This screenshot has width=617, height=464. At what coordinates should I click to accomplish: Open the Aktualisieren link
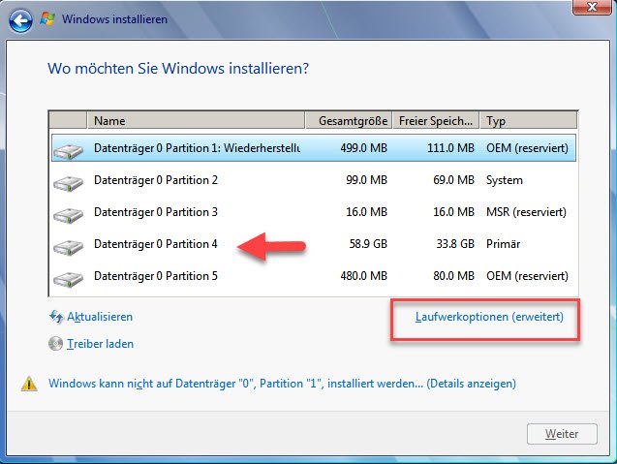pos(100,317)
